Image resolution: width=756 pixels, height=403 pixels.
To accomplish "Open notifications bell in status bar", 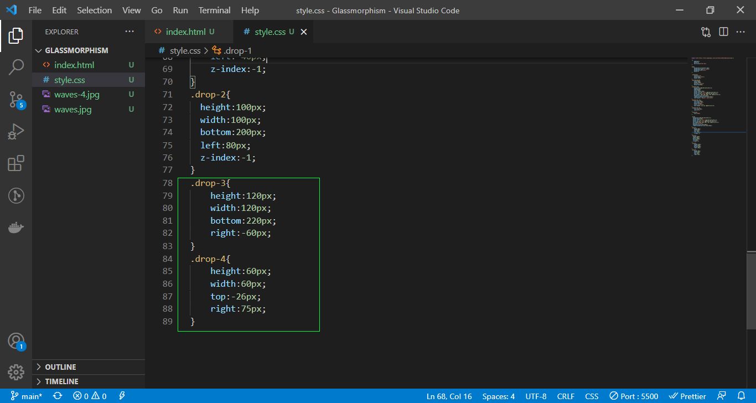I will pos(742,396).
